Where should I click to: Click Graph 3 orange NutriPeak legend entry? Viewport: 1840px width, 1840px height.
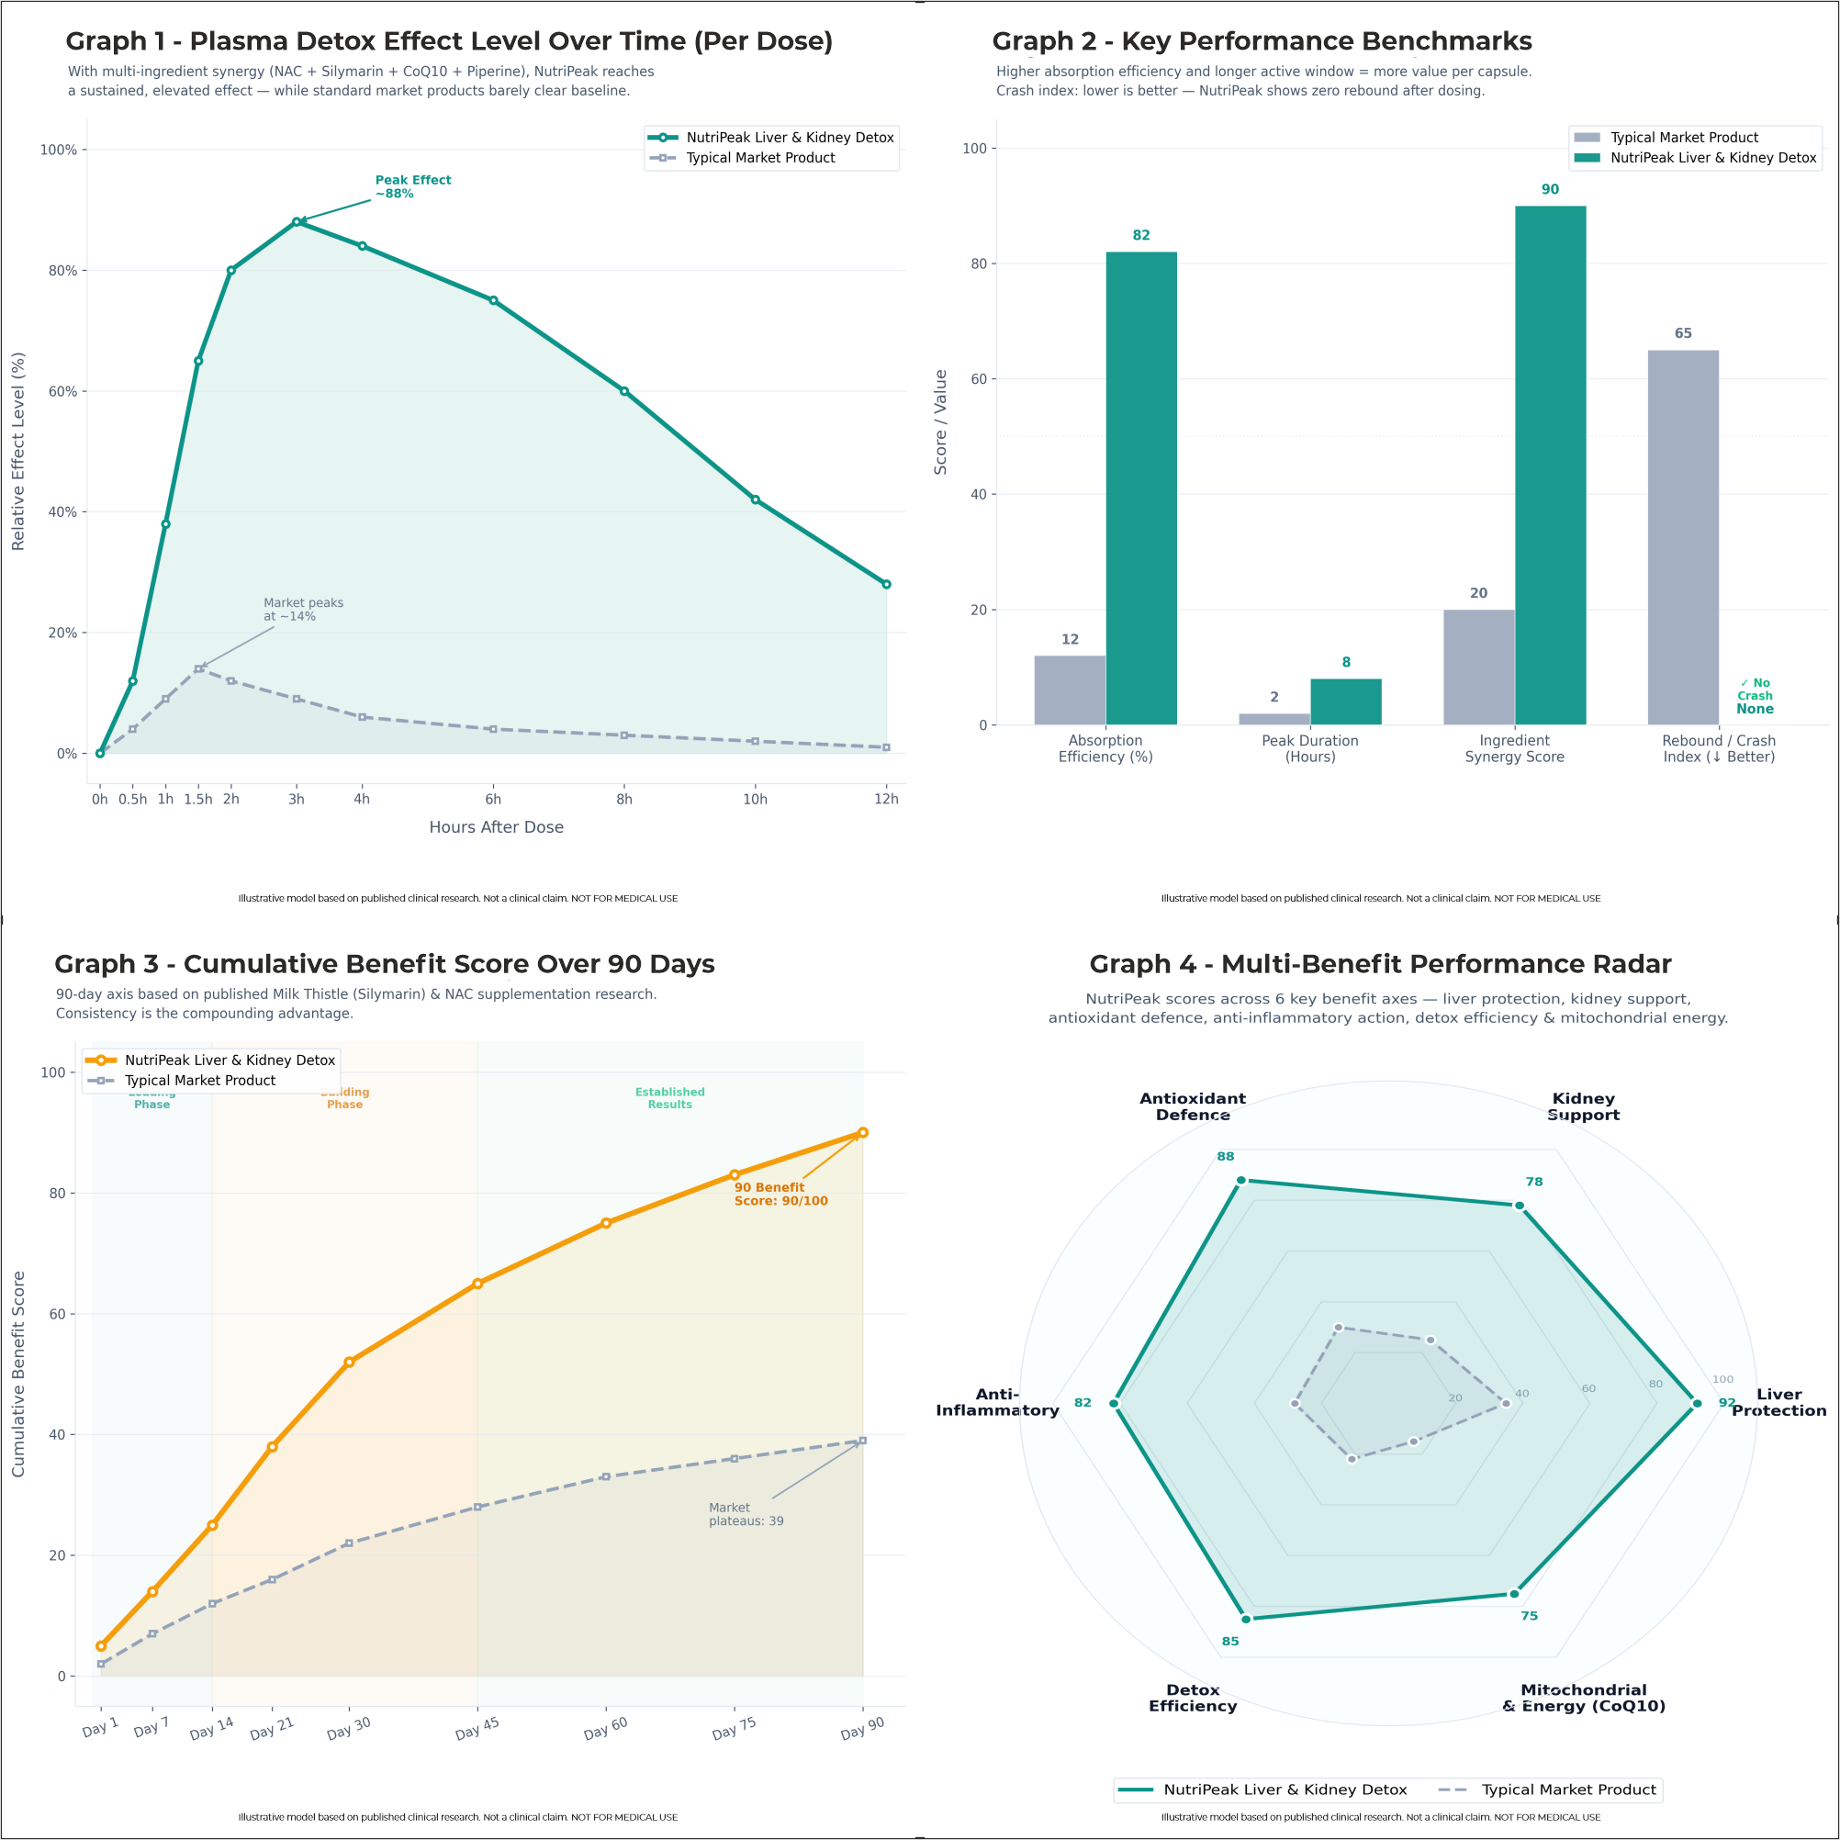(209, 1060)
